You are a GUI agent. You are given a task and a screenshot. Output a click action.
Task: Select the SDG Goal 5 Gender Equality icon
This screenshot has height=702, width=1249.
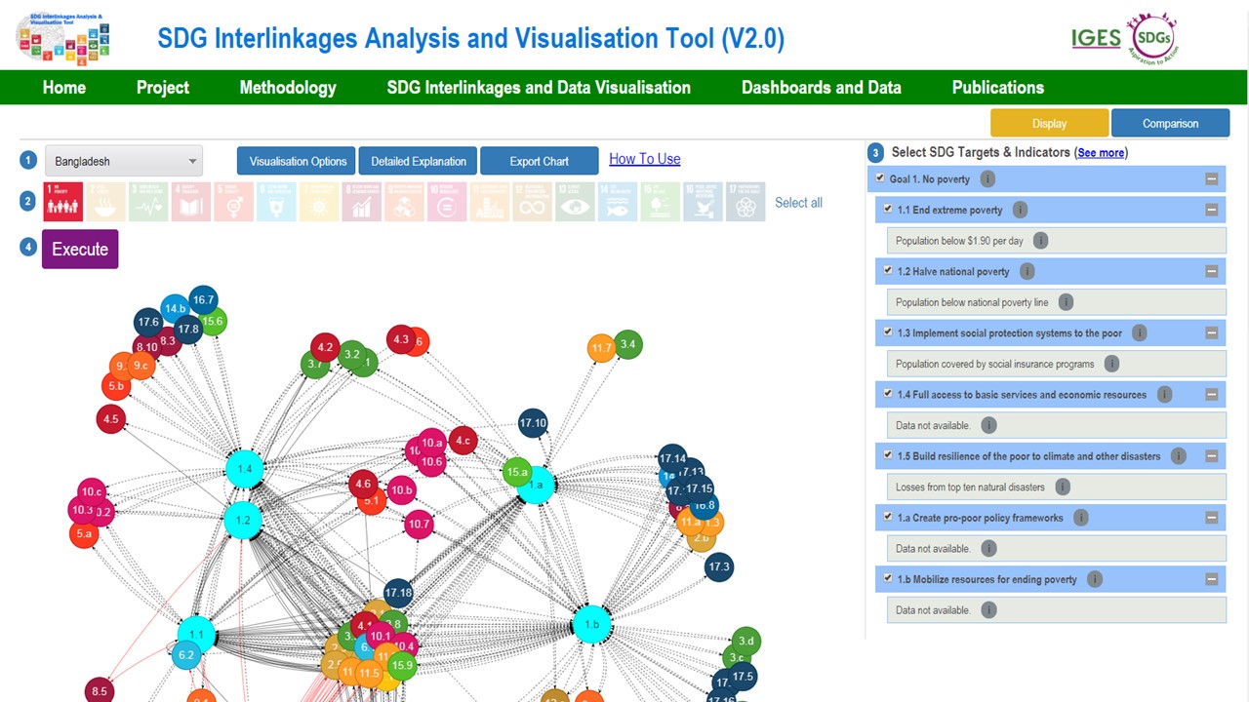tap(233, 202)
